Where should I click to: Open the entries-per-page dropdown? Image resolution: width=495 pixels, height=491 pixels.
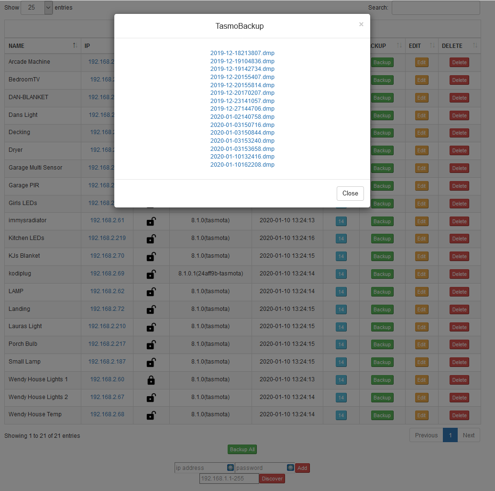tap(37, 8)
